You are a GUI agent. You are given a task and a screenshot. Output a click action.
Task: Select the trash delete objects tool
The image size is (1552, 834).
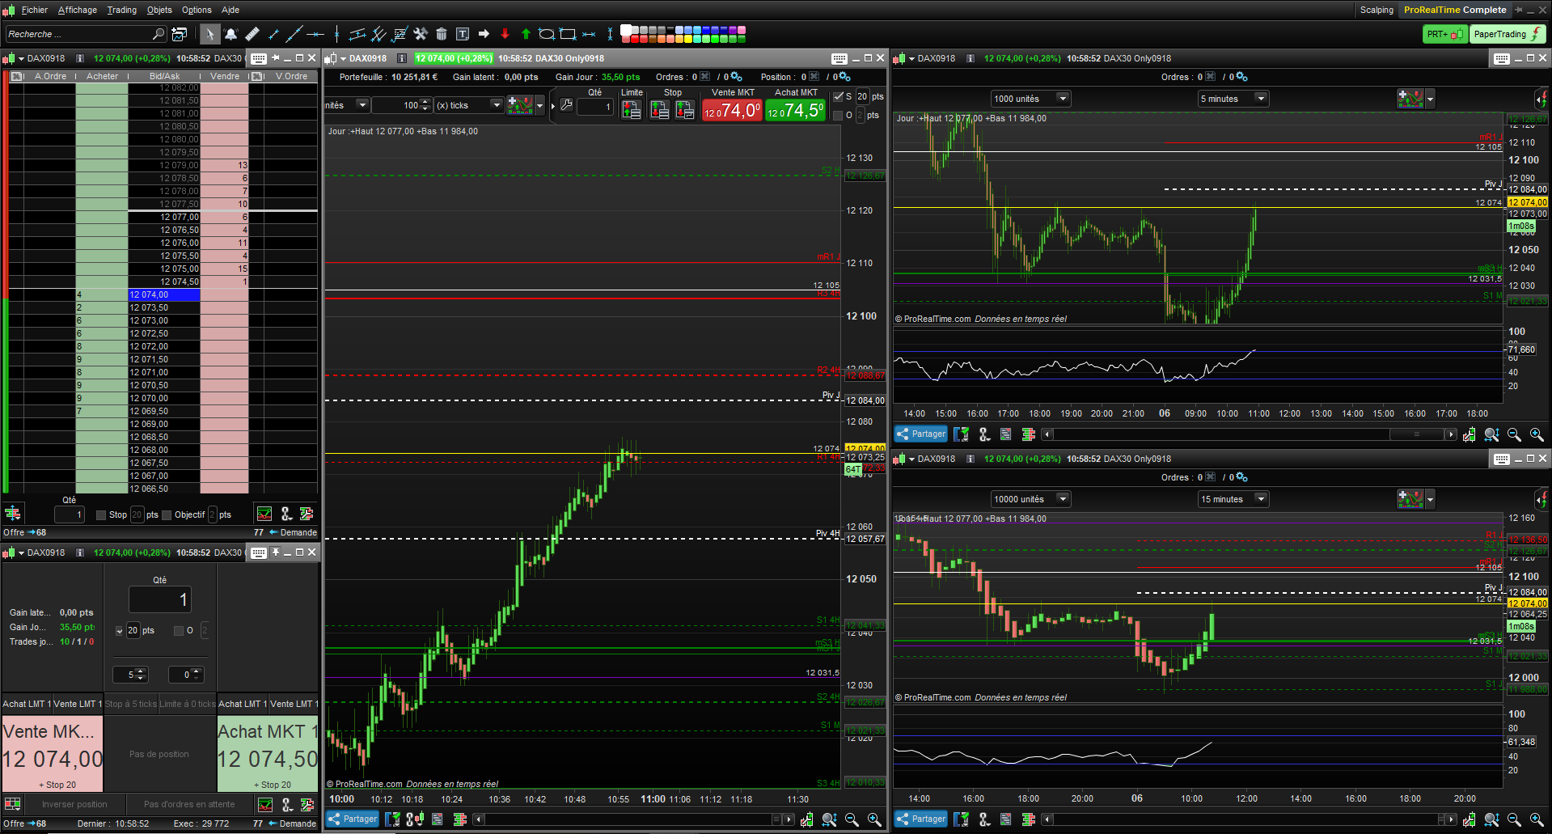(442, 34)
